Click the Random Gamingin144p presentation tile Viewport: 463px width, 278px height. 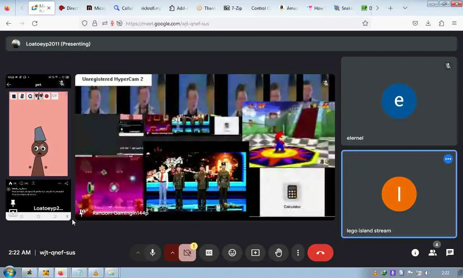pos(205,147)
